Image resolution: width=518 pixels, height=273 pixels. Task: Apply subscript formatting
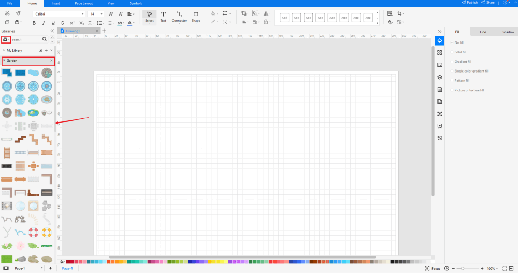(x=82, y=23)
